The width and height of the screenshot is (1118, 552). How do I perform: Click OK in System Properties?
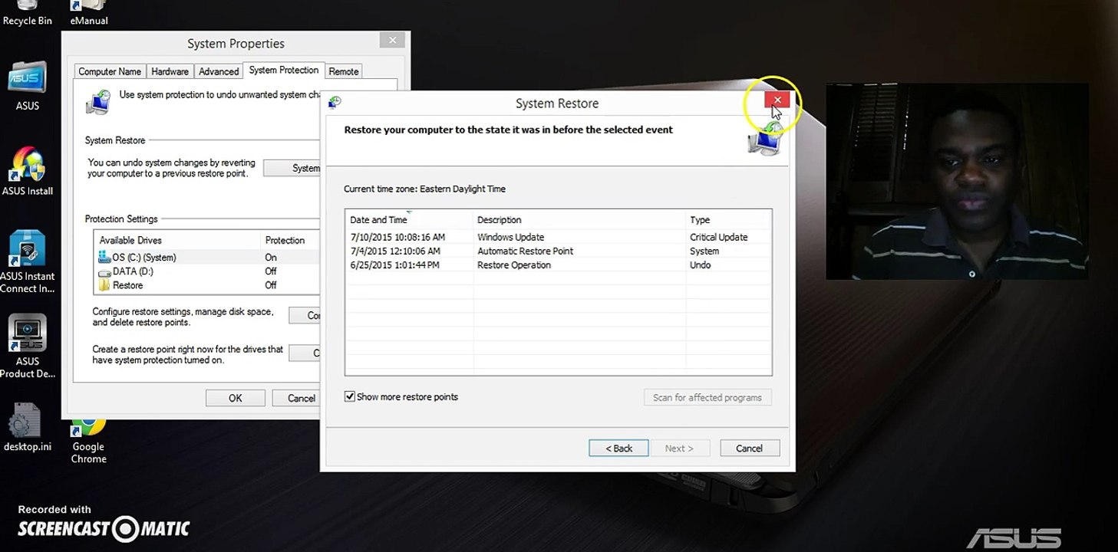pos(236,398)
